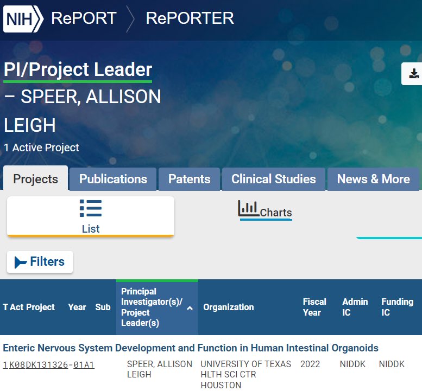The width and height of the screenshot is (422, 391).
Task: Open the Filters panel
Action: point(40,262)
